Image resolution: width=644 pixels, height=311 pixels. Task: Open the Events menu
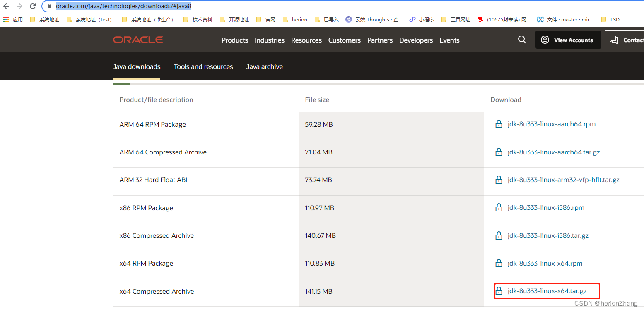tap(449, 40)
